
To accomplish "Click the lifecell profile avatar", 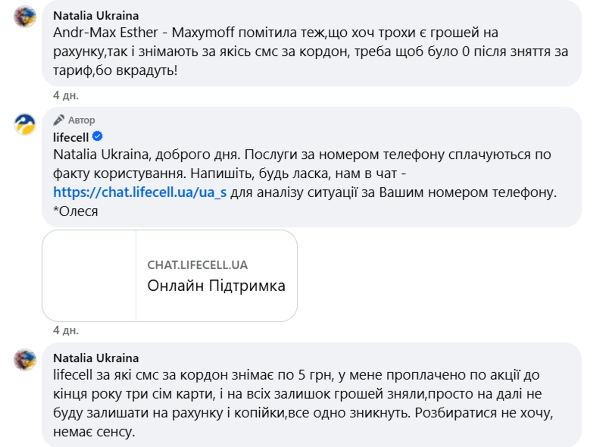I will [x=25, y=125].
